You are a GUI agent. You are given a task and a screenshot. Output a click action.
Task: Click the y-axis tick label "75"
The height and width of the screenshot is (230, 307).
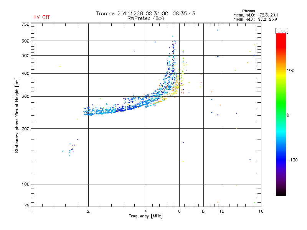pos(27,205)
